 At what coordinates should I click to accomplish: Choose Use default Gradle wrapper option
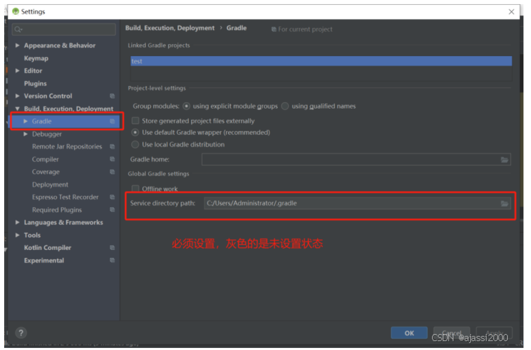tap(135, 132)
